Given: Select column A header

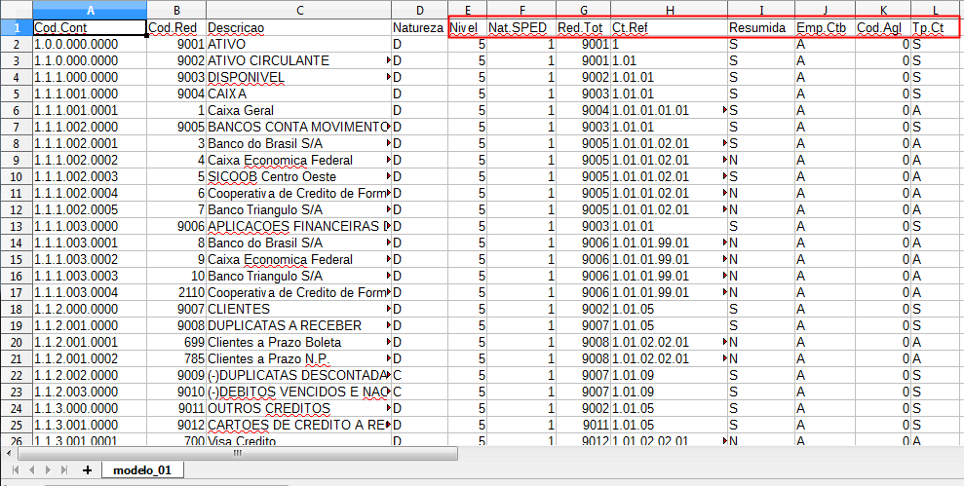Looking at the screenshot, I should [89, 10].
